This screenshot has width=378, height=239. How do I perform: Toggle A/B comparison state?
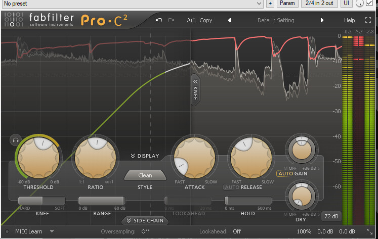tap(191, 20)
